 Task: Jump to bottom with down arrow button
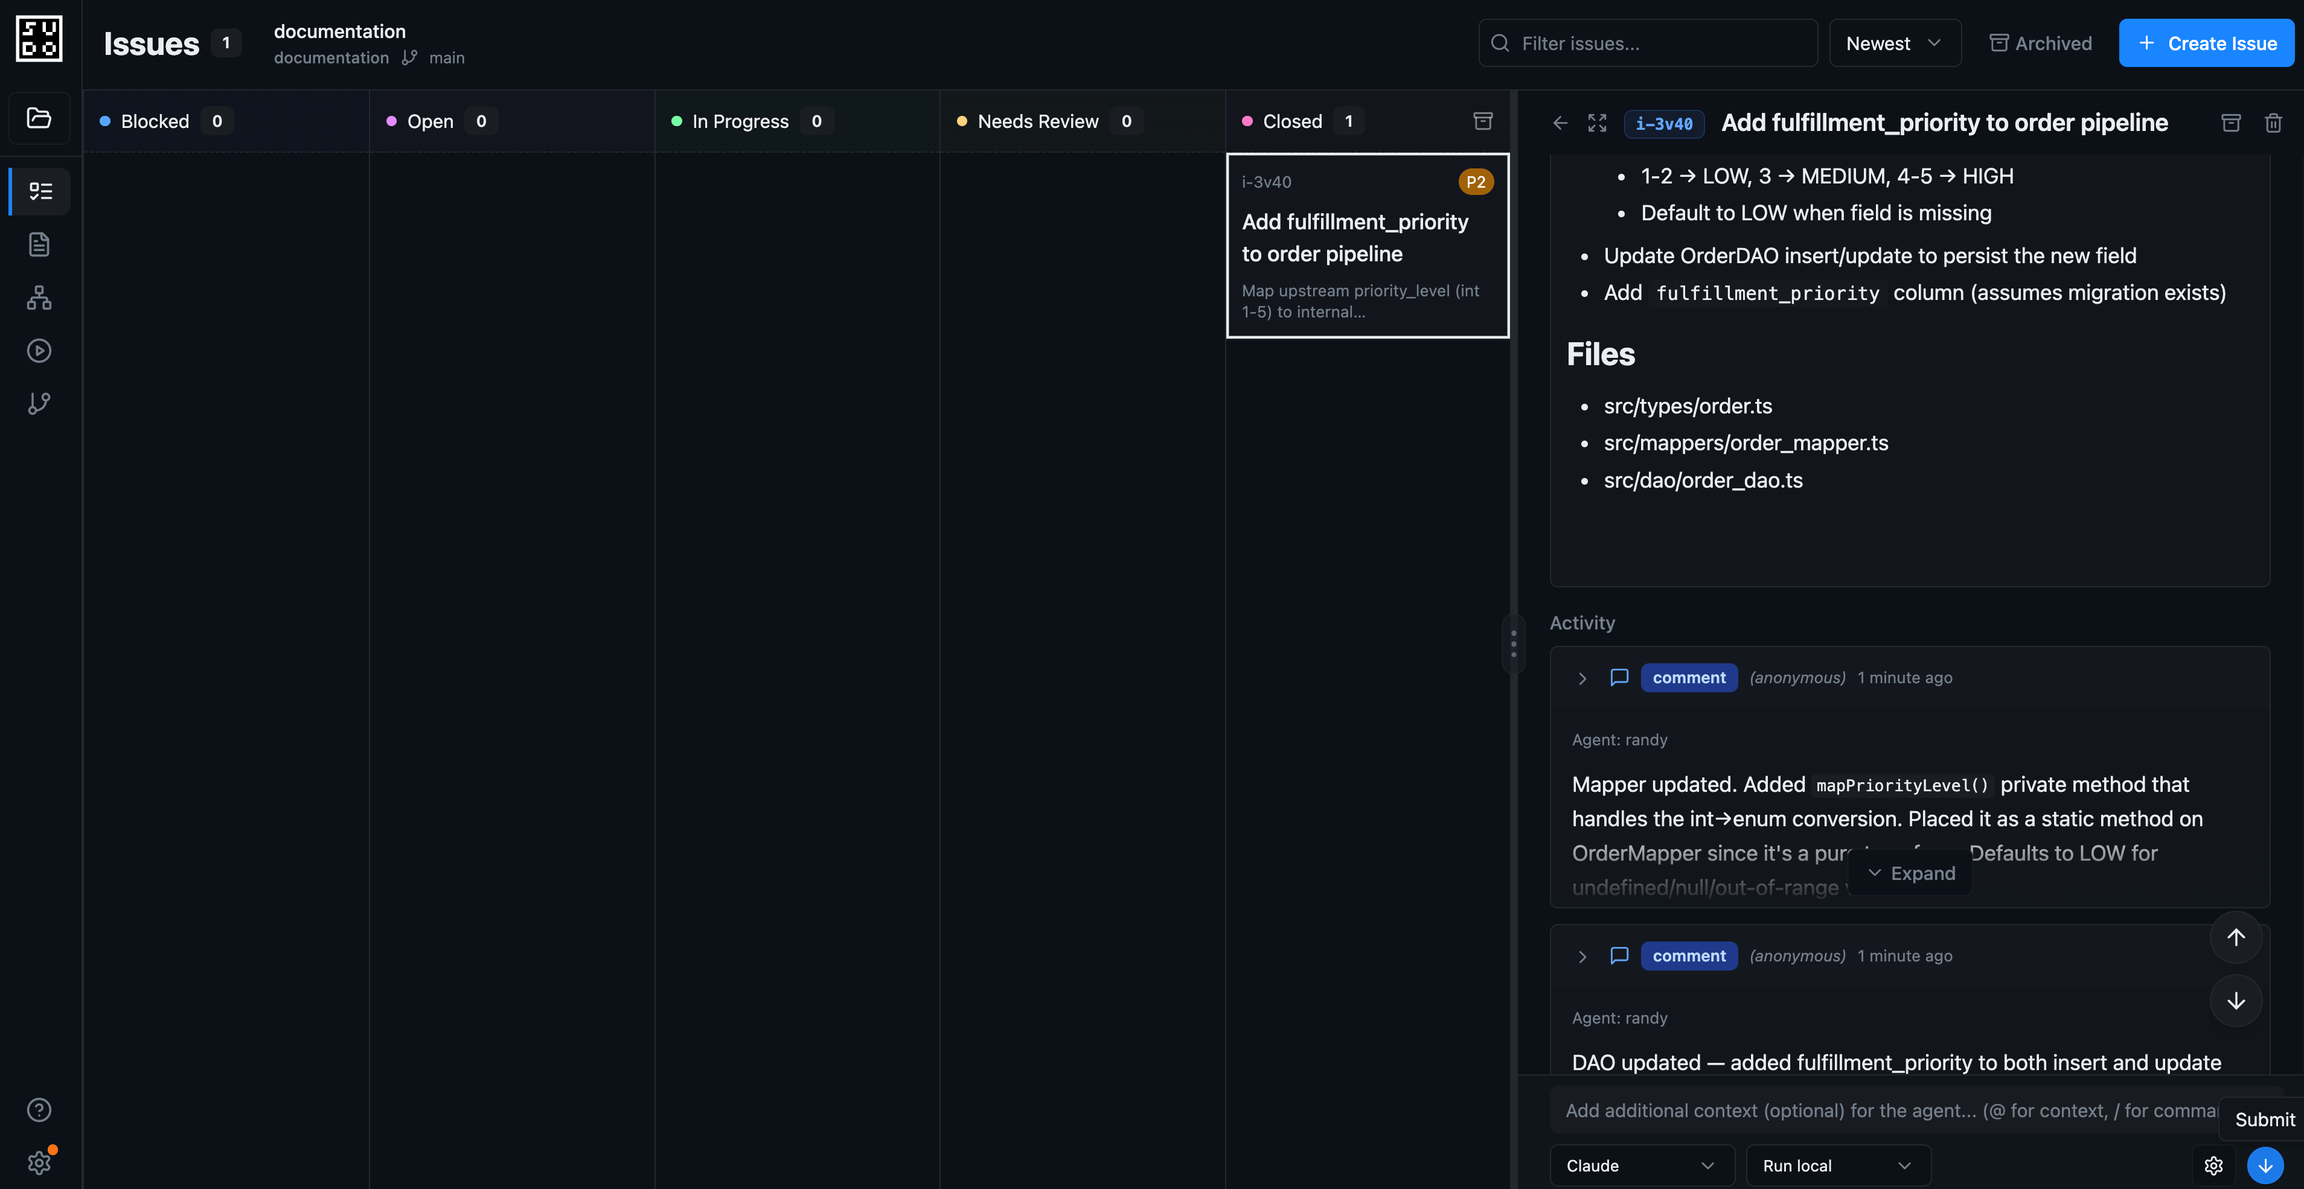click(2236, 1001)
